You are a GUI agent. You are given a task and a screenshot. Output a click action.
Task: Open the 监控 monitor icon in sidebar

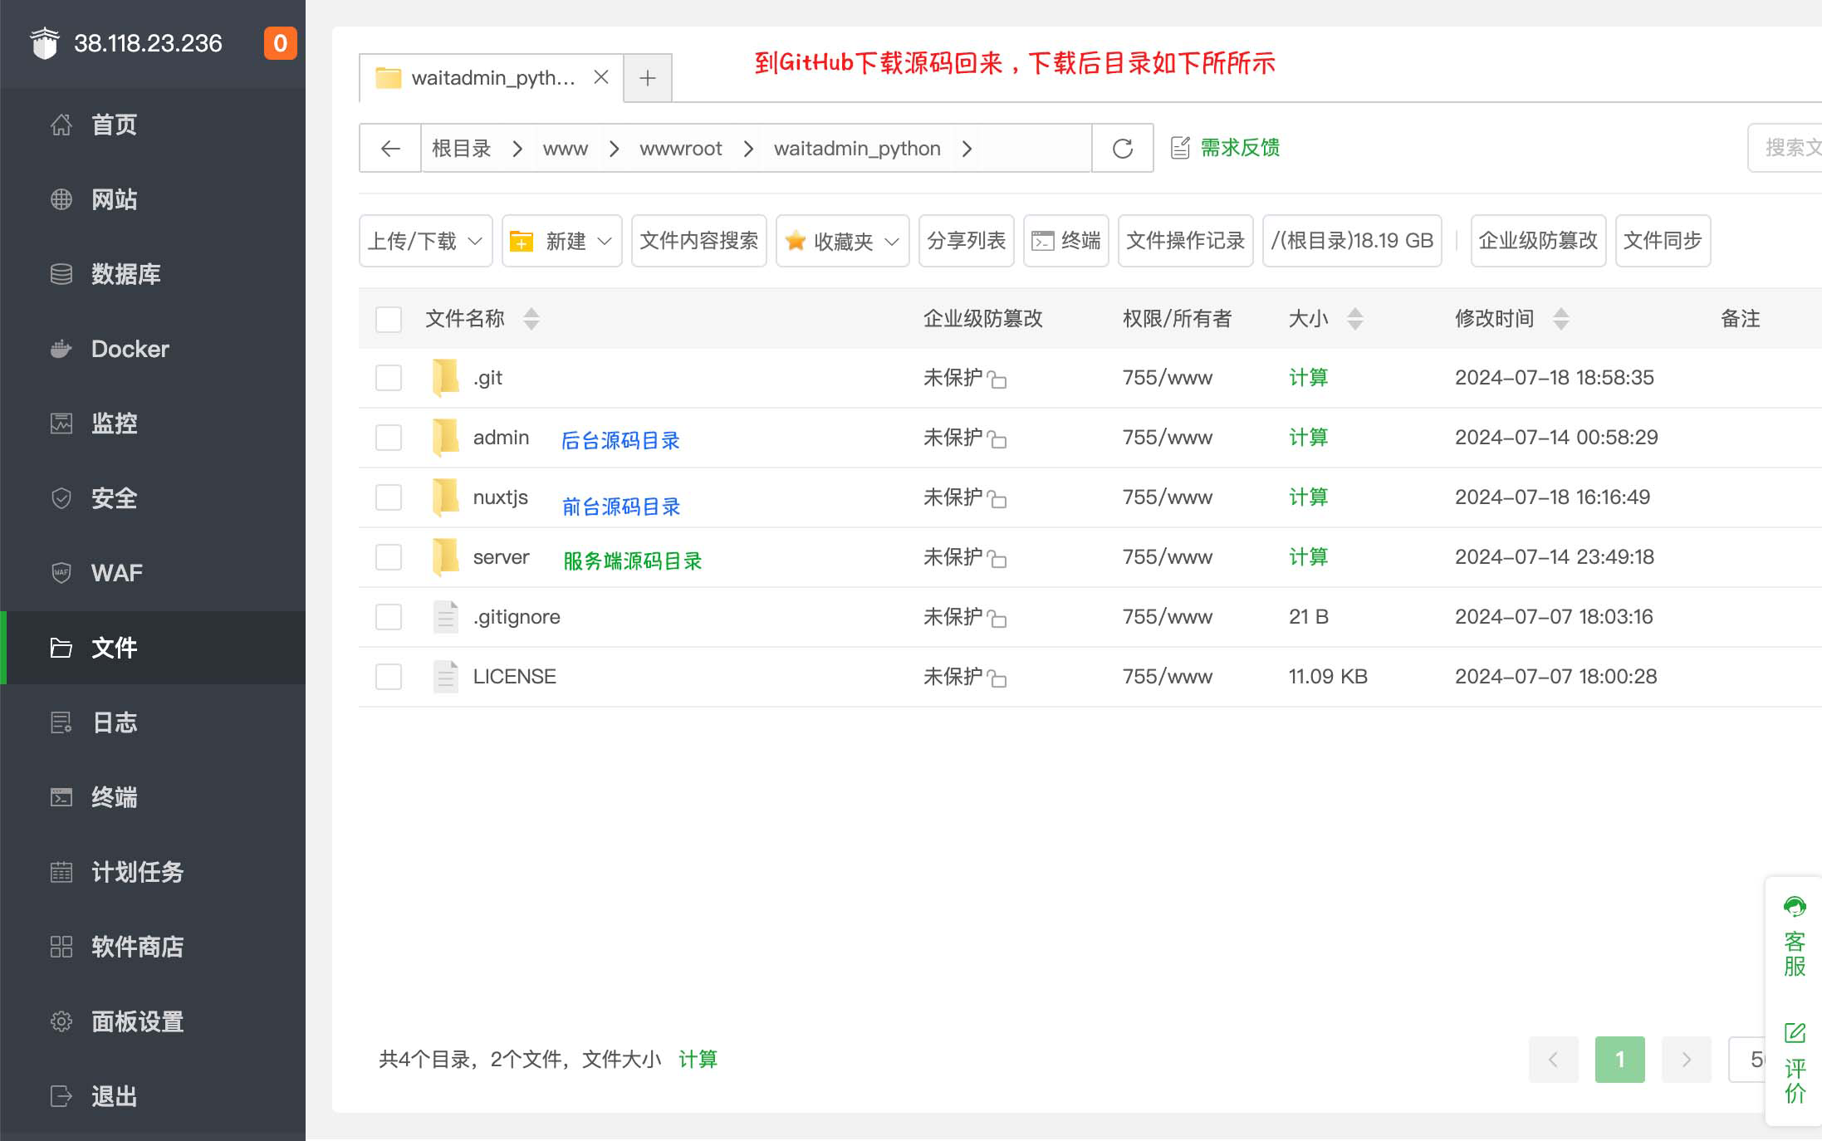61,424
